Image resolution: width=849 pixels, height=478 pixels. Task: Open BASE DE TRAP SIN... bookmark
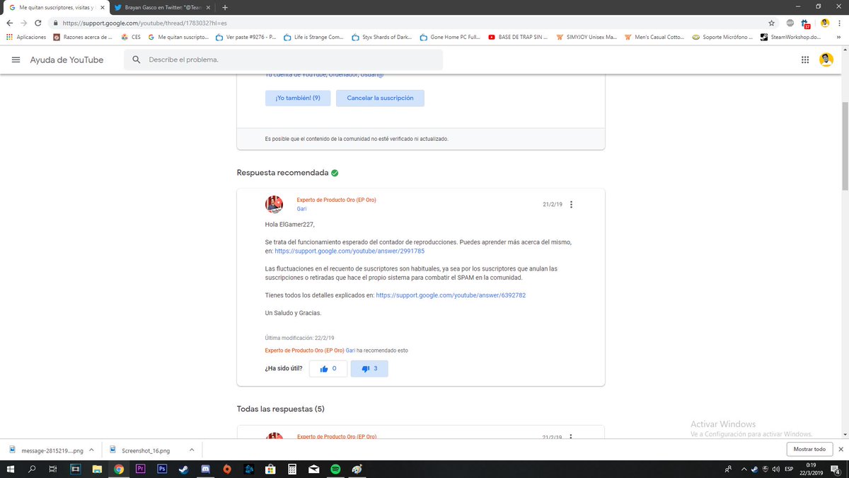coord(518,37)
